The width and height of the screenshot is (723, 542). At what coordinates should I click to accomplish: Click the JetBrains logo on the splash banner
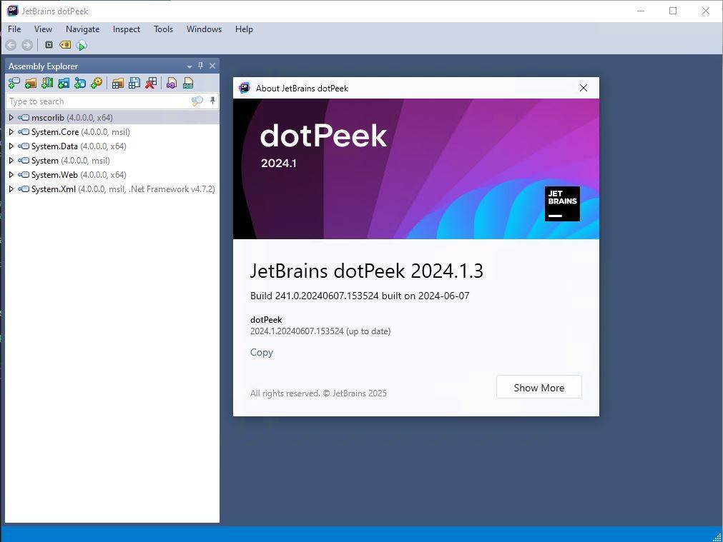562,204
